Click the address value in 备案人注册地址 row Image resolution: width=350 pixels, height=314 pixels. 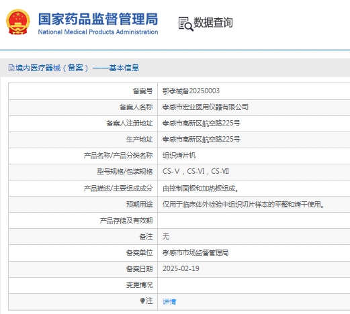point(202,123)
